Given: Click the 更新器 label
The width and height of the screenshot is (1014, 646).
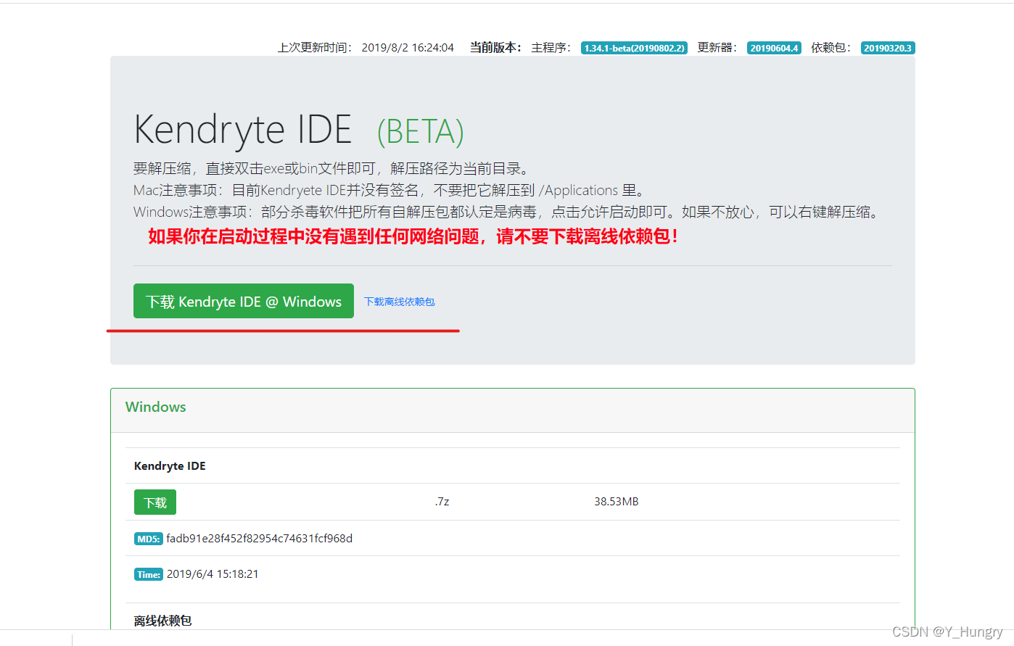Looking at the screenshot, I should 717,47.
